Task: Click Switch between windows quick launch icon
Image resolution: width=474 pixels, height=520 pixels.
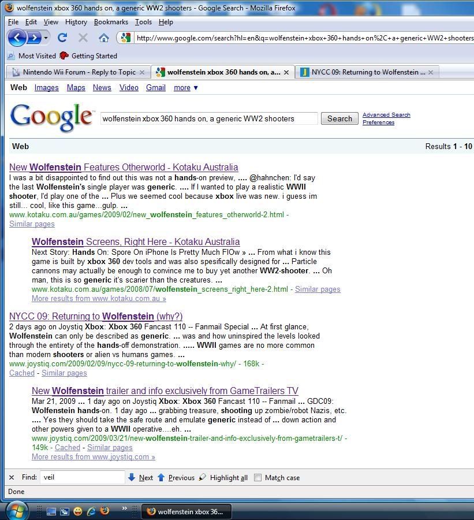Action: pos(64,511)
